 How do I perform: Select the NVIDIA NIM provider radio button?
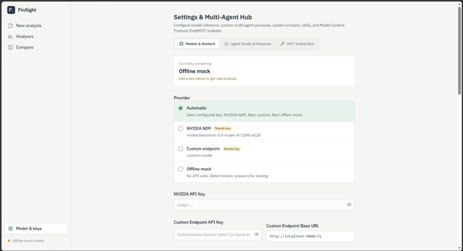coord(180,129)
